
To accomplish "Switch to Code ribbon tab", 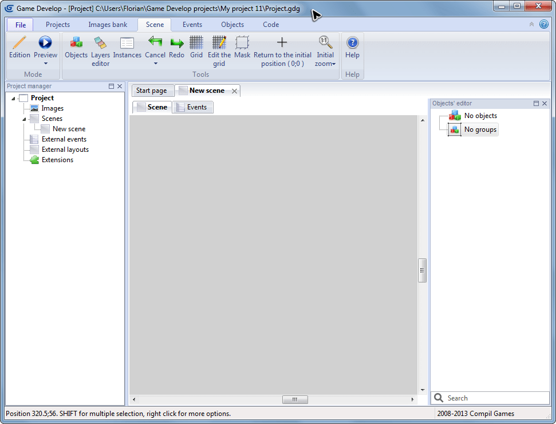I will [x=271, y=25].
